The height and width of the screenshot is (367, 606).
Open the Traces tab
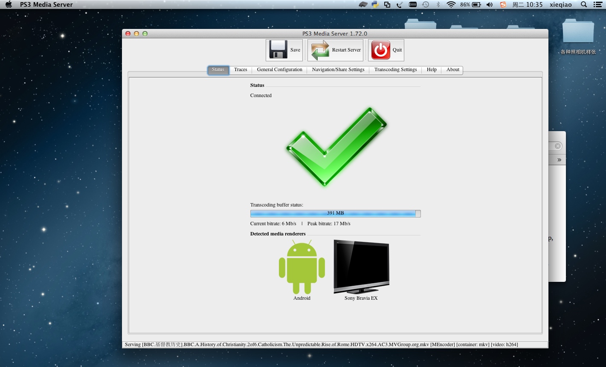pos(241,70)
